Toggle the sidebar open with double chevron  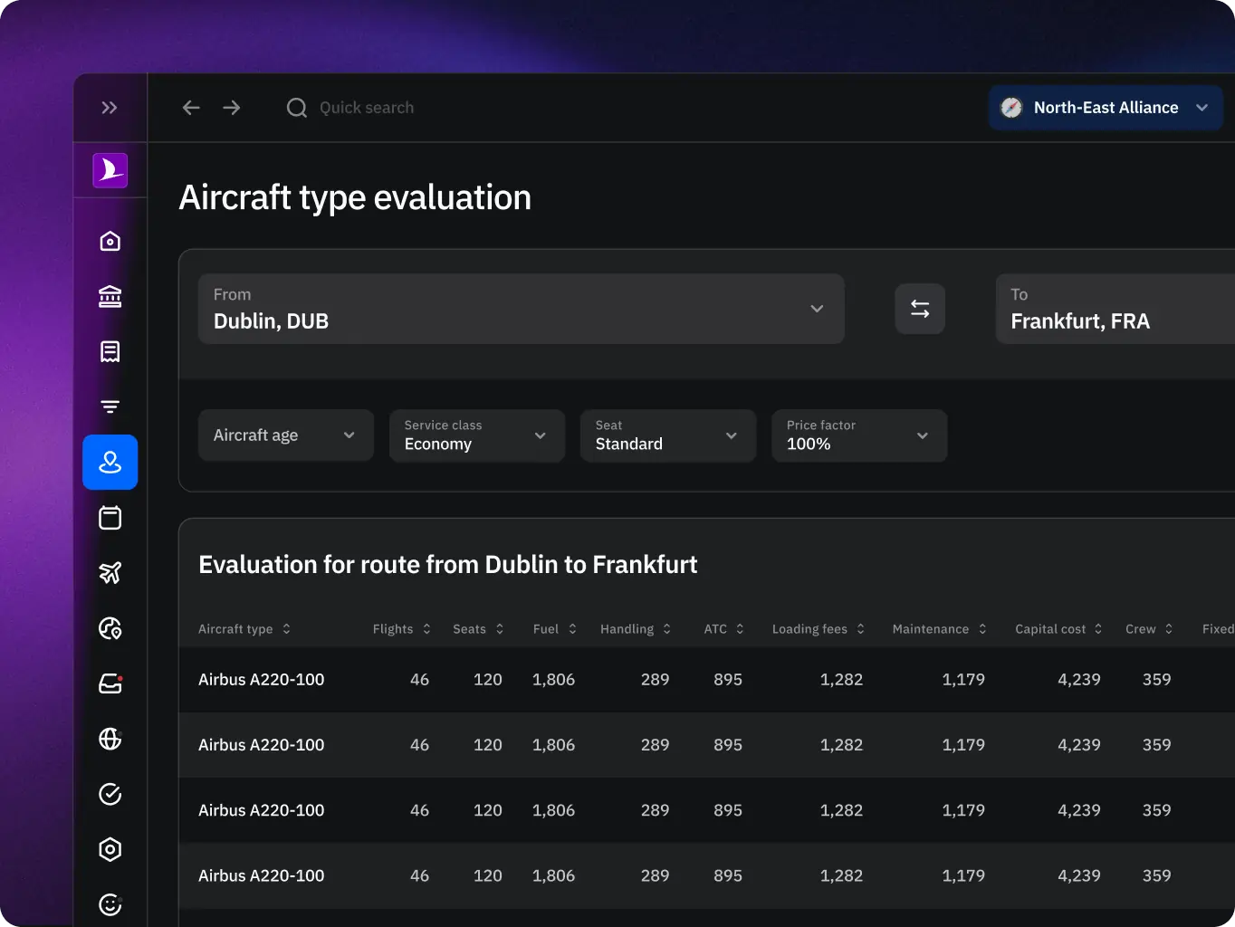[110, 107]
